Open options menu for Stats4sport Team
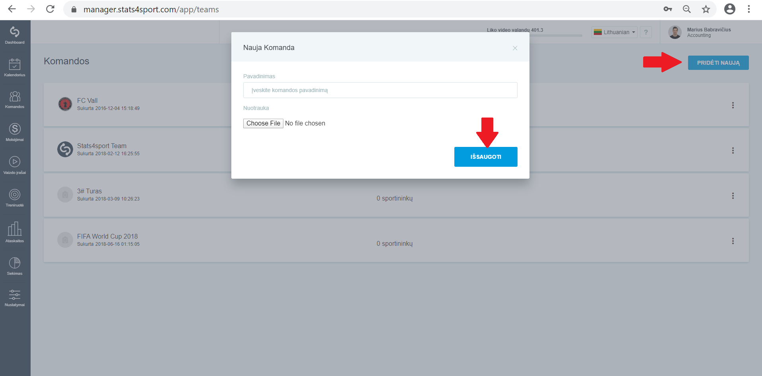The width and height of the screenshot is (762, 376). [733, 150]
